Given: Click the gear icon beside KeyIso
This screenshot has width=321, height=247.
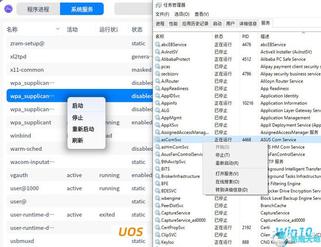Looking at the screenshot, I should click(x=157, y=242).
